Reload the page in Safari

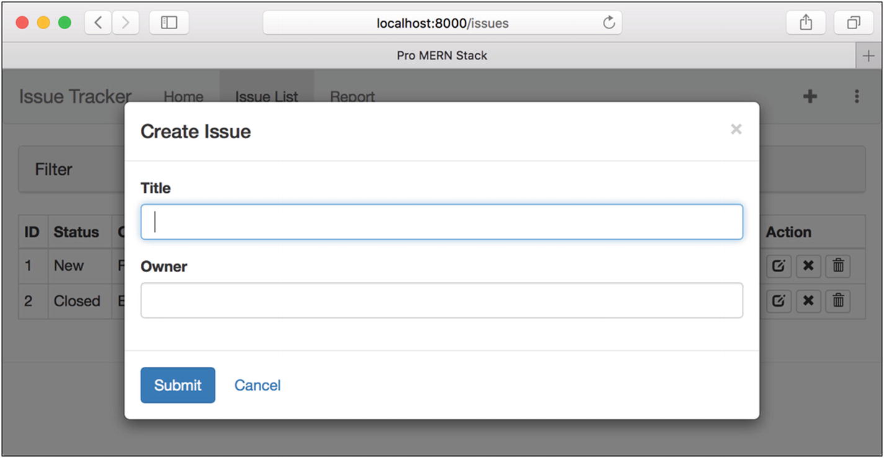click(609, 23)
